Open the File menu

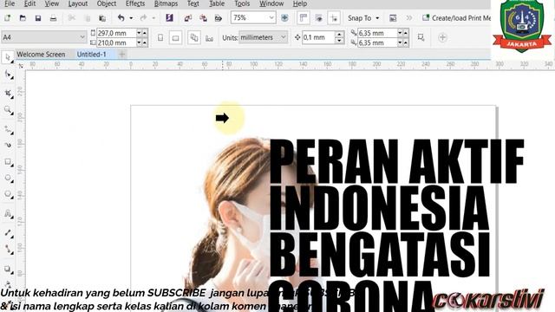10,3
